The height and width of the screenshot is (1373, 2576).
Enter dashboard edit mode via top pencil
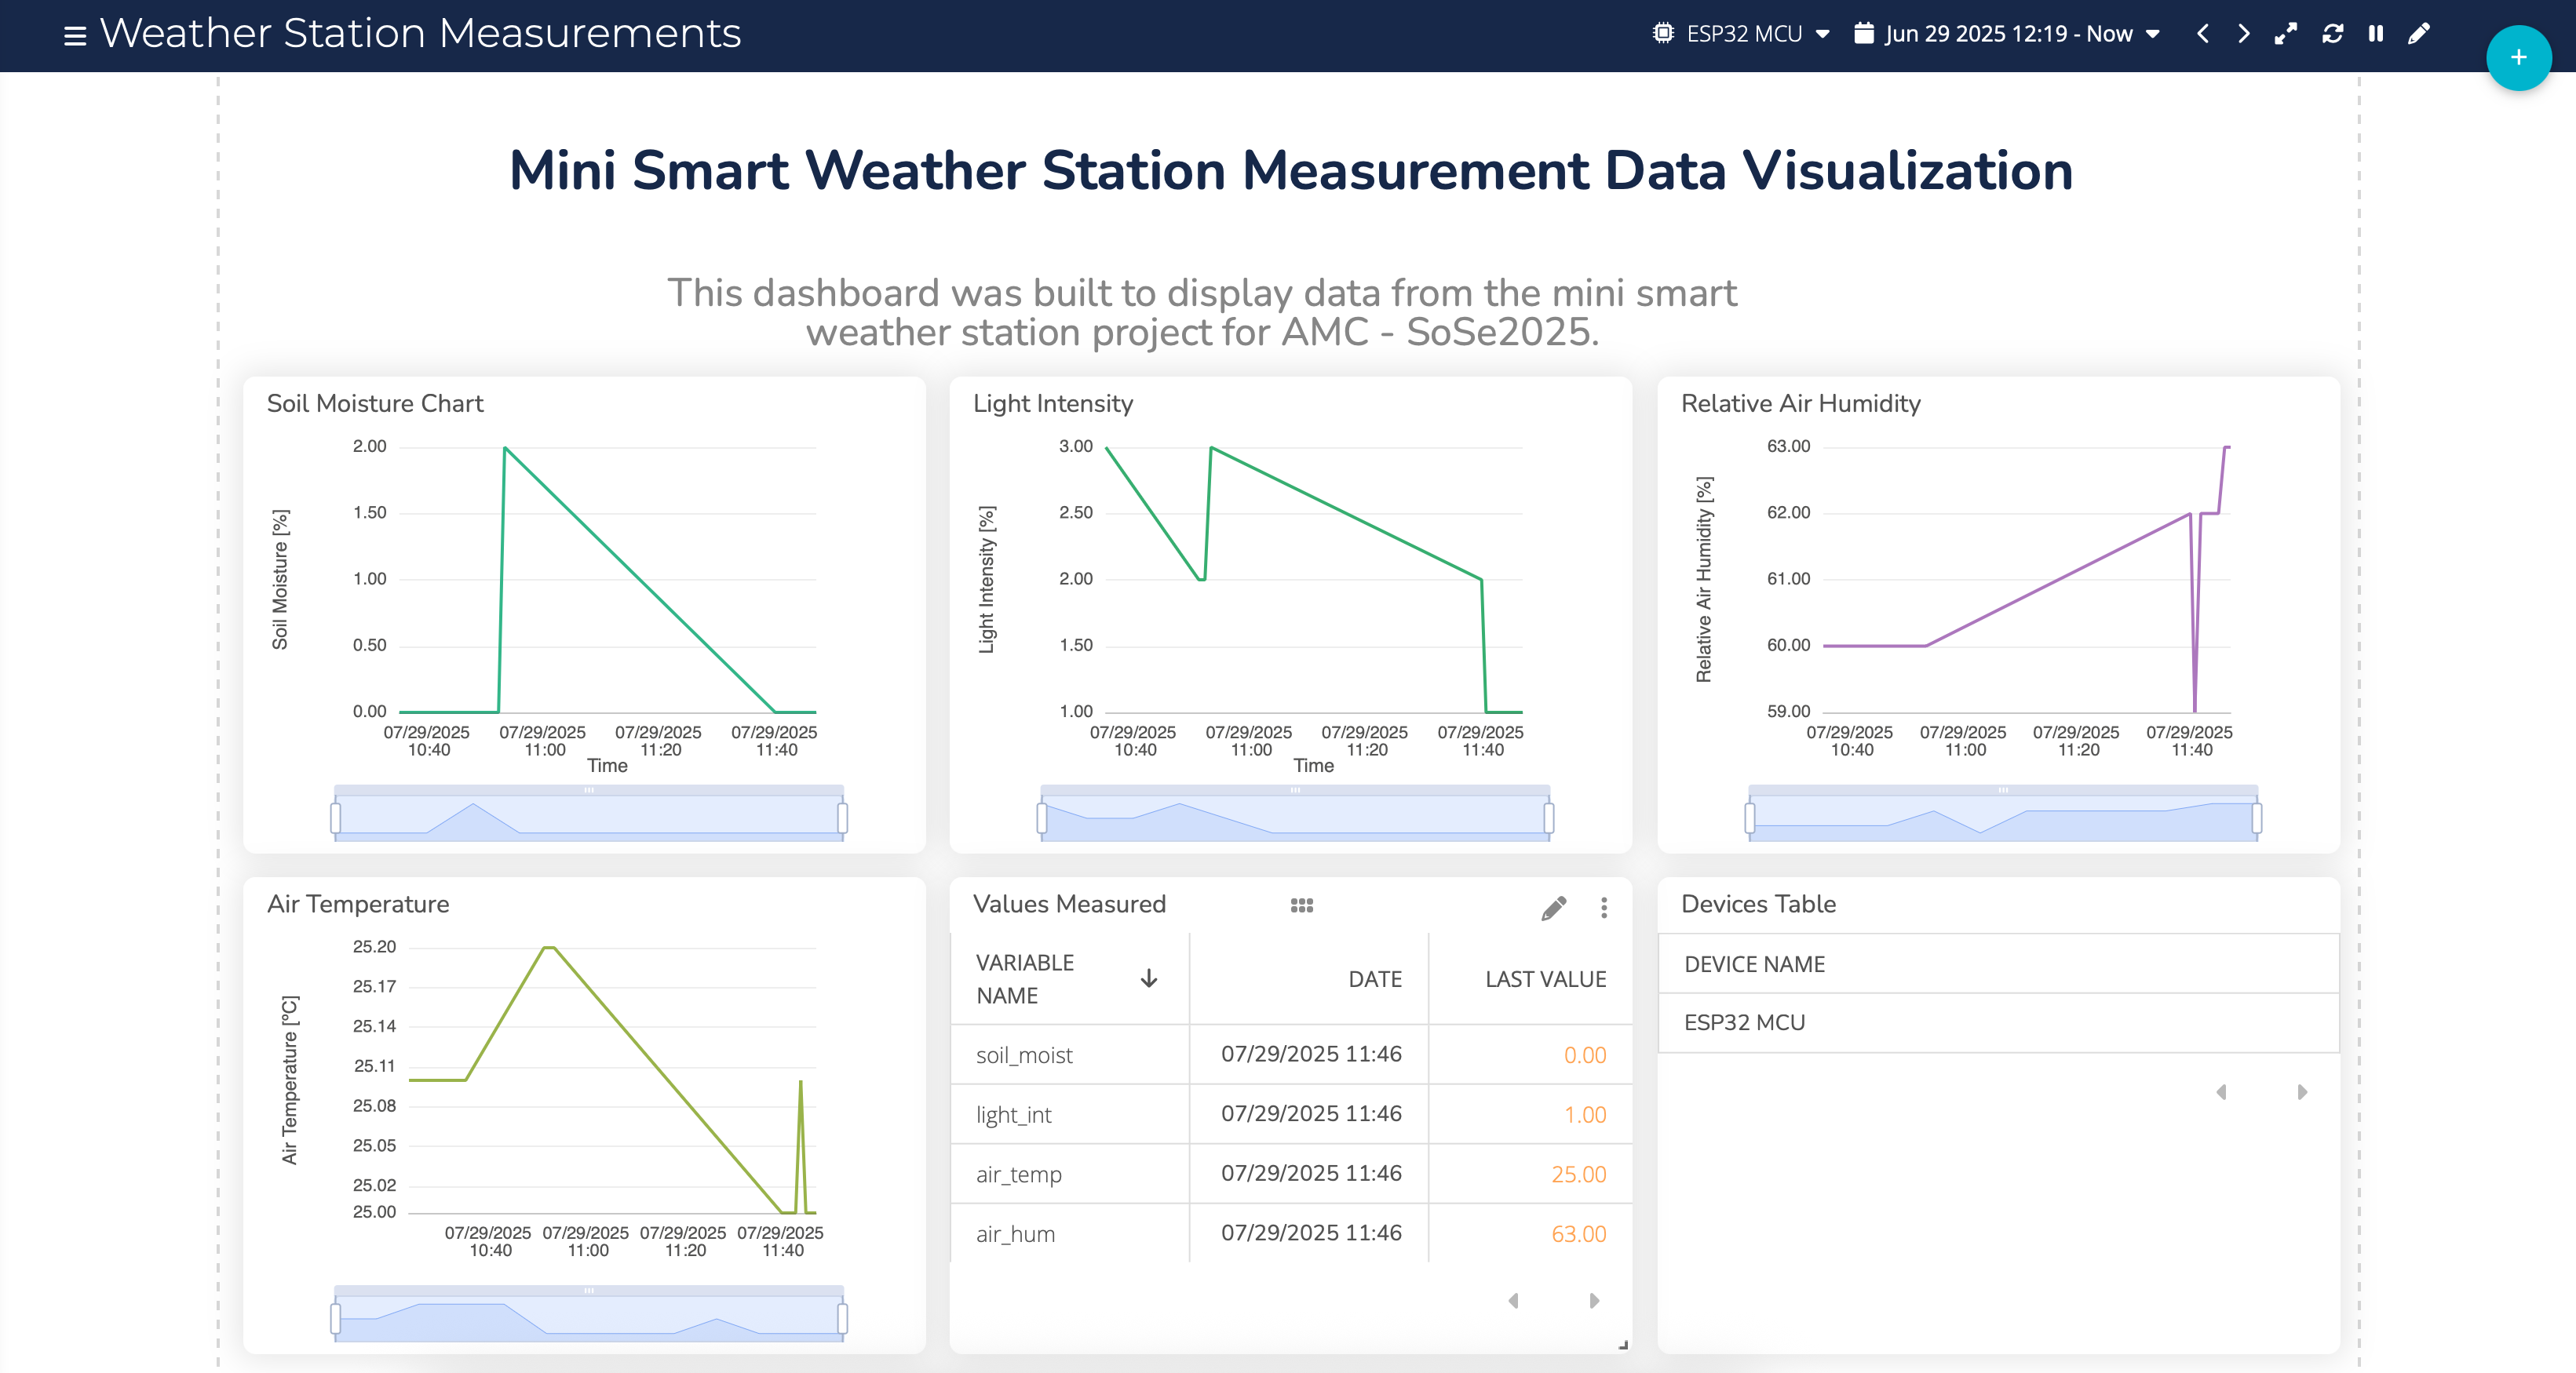coord(2418,34)
